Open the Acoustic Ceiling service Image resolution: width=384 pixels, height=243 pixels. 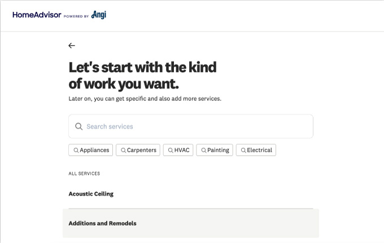(91, 194)
